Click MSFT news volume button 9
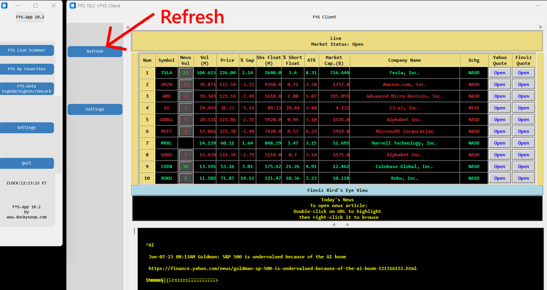Viewport: 547px width, 290px height. (186, 131)
